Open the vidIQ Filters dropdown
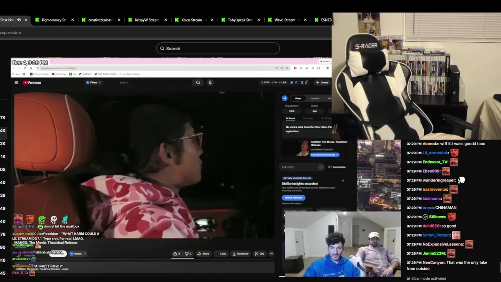Screen dimensions: 501x282 (x=93, y=83)
